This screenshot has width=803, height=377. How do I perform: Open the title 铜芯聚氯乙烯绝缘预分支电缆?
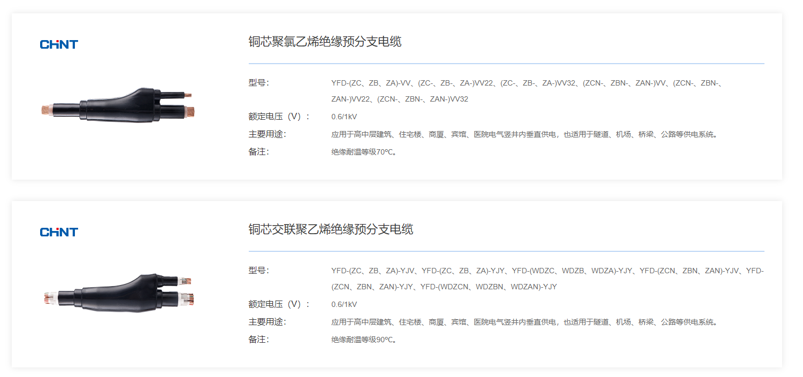coord(325,42)
